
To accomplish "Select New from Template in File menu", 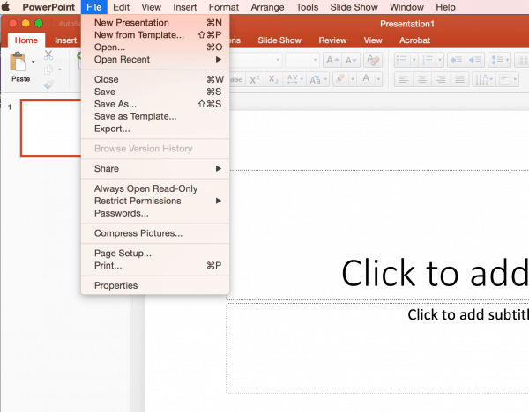I will coord(155,35).
